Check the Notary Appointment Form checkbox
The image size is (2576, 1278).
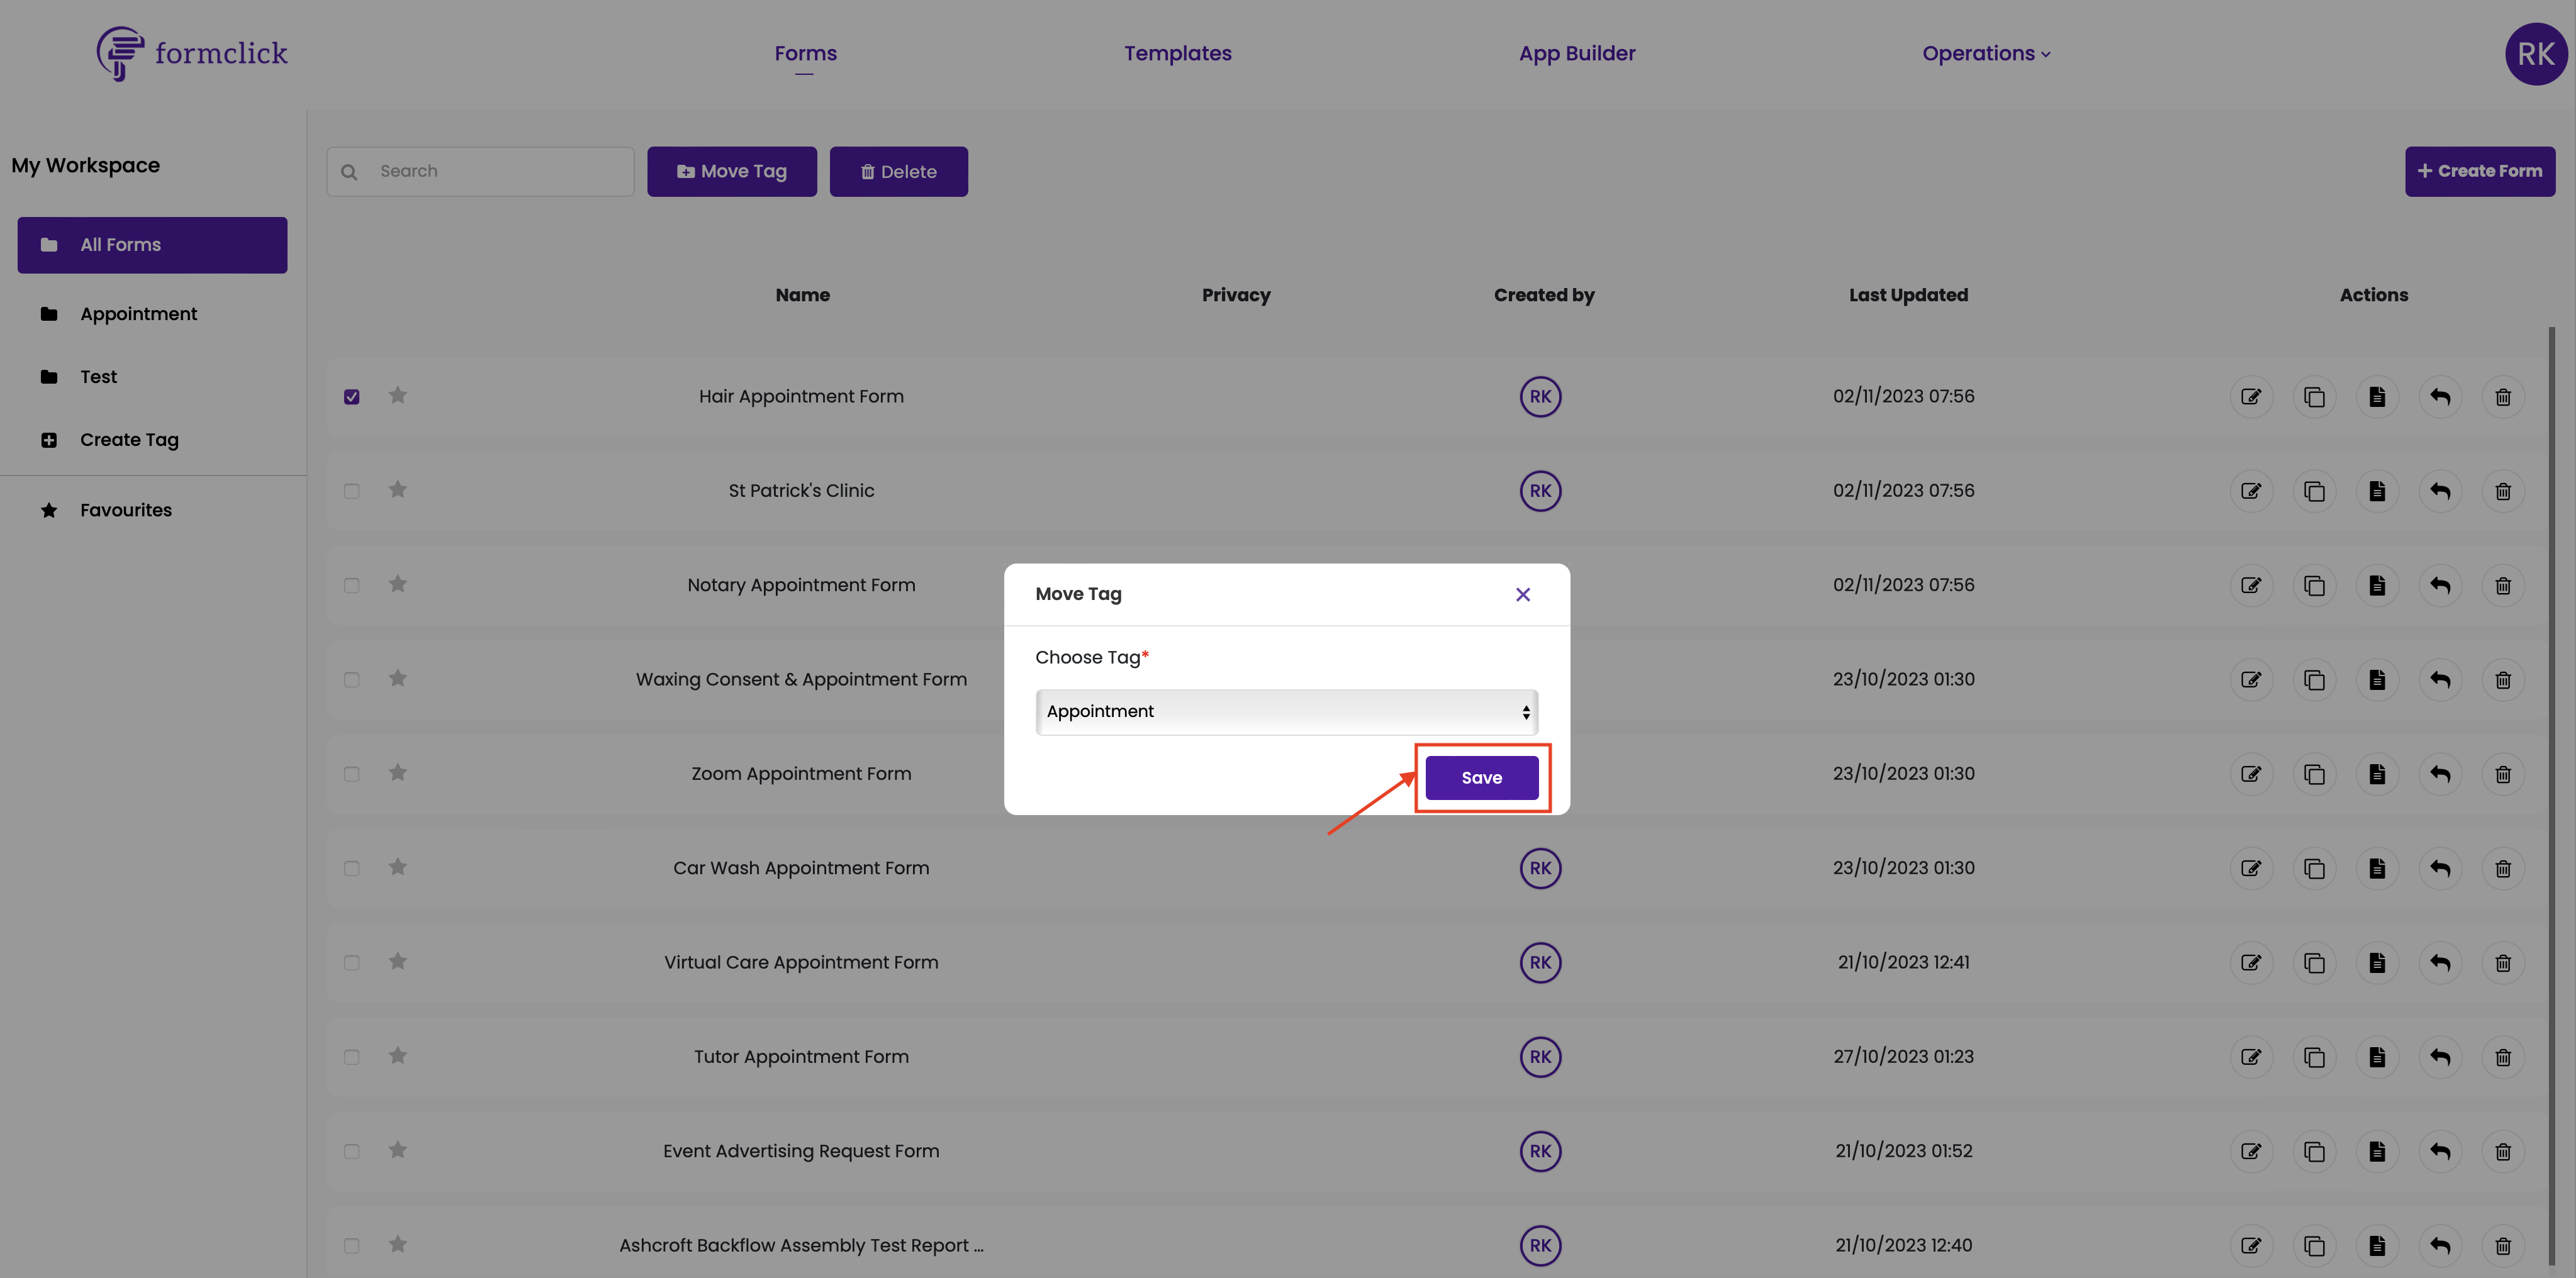pos(351,586)
